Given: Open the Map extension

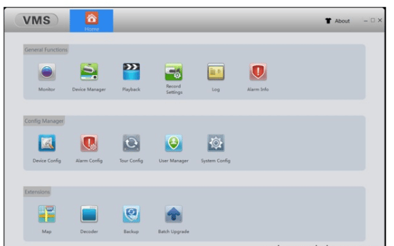Looking at the screenshot, I should pos(46,214).
